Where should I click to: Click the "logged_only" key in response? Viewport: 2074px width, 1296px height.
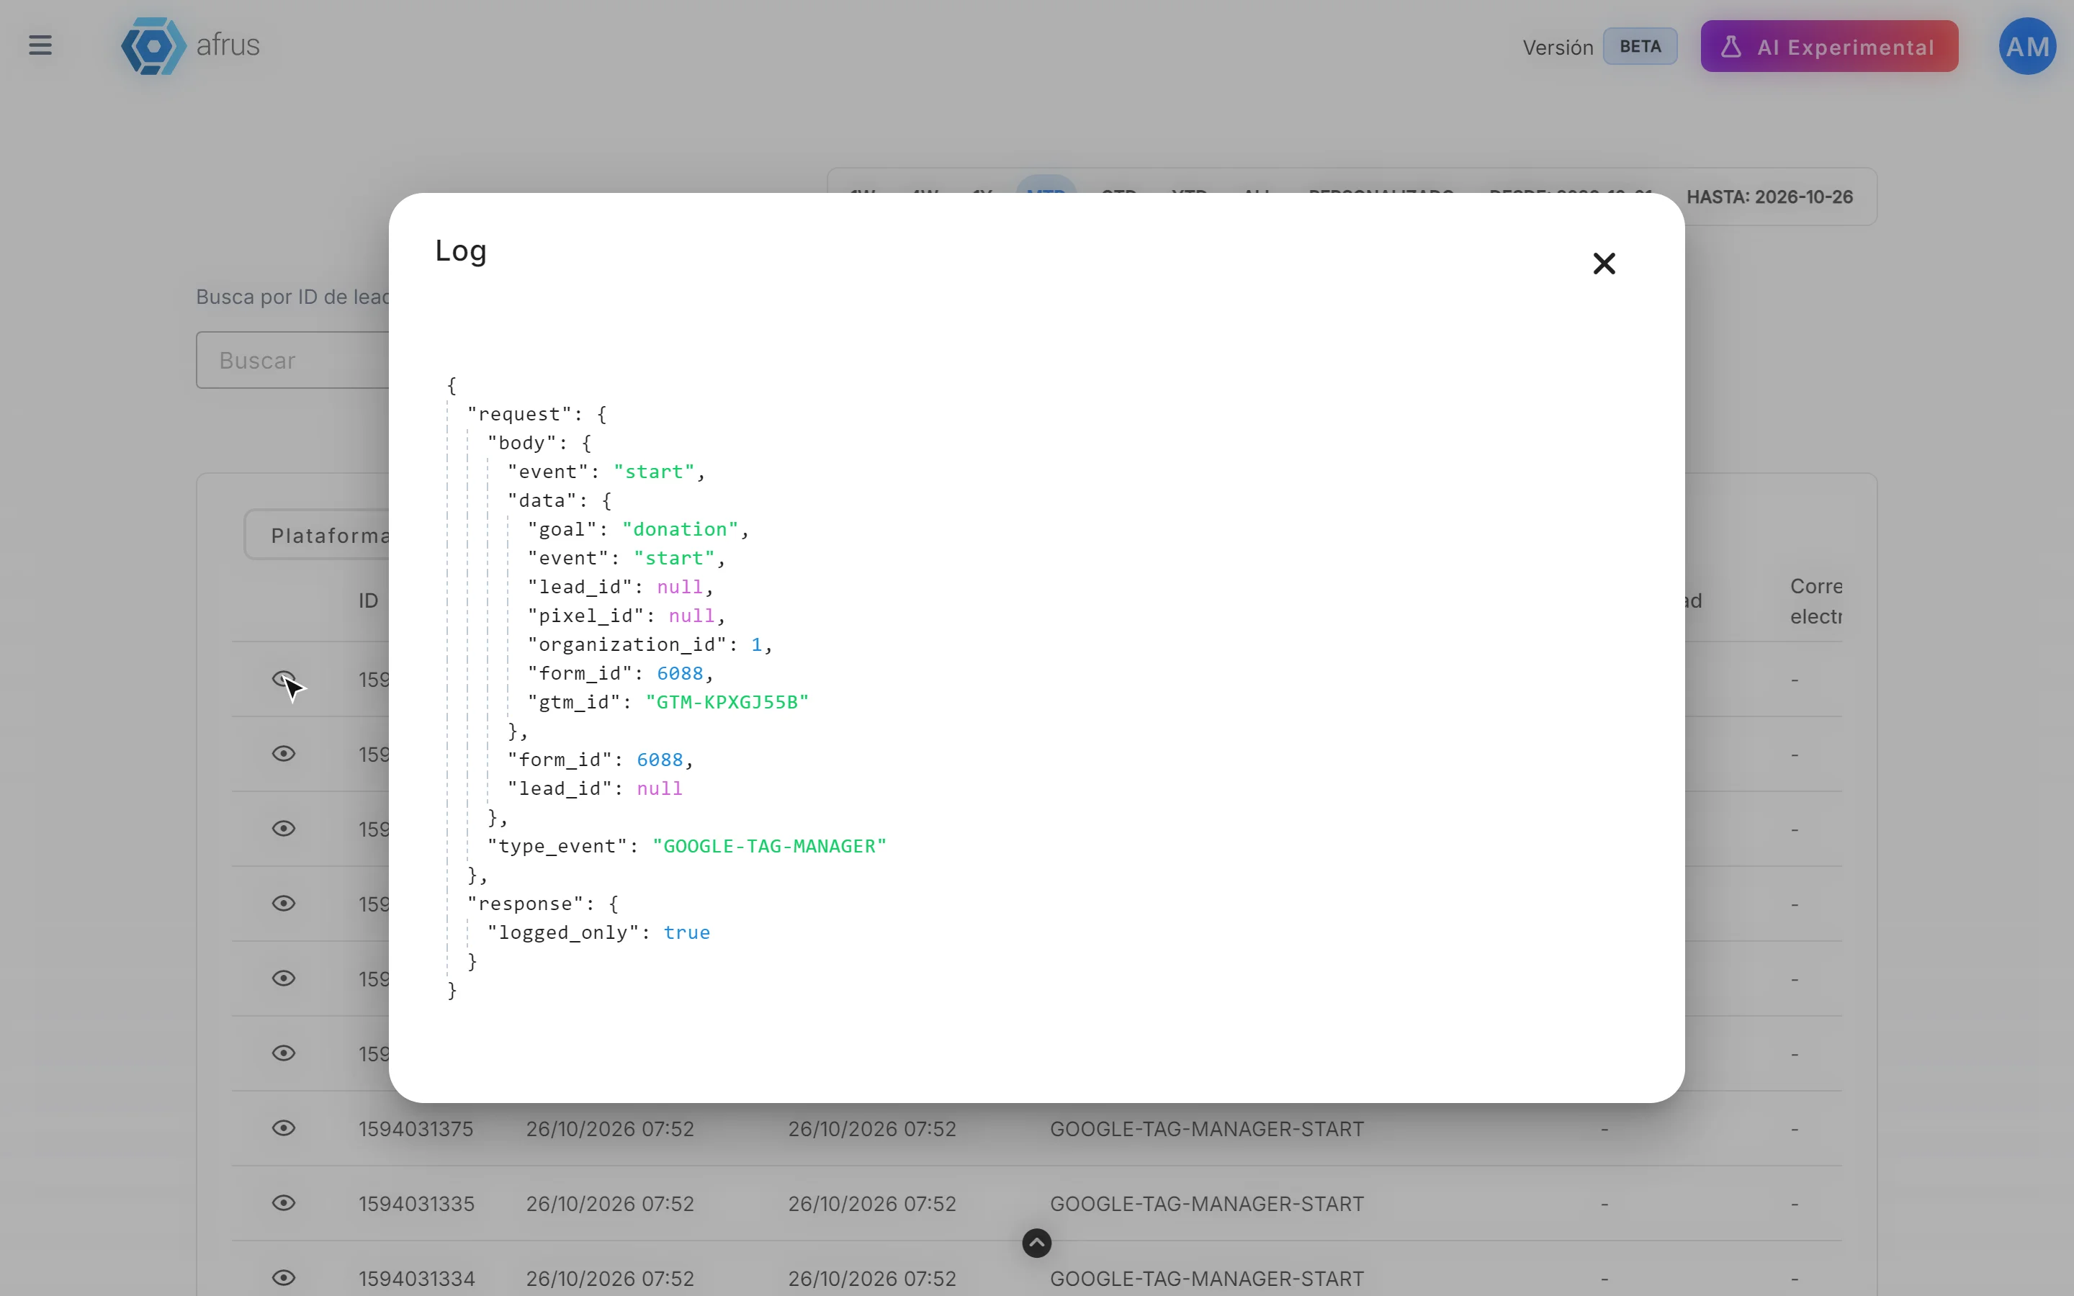(564, 932)
